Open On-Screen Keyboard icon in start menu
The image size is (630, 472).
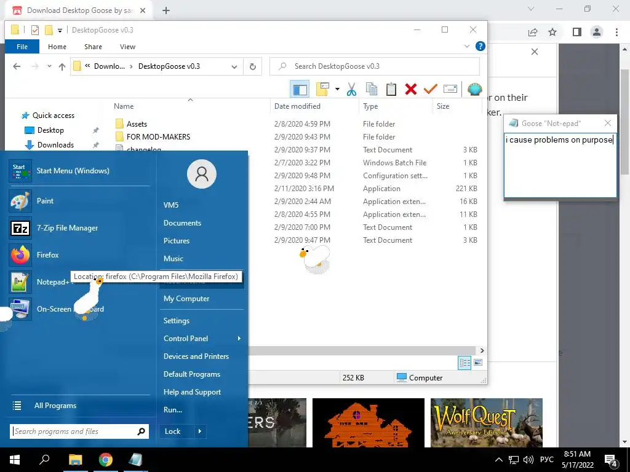20,309
